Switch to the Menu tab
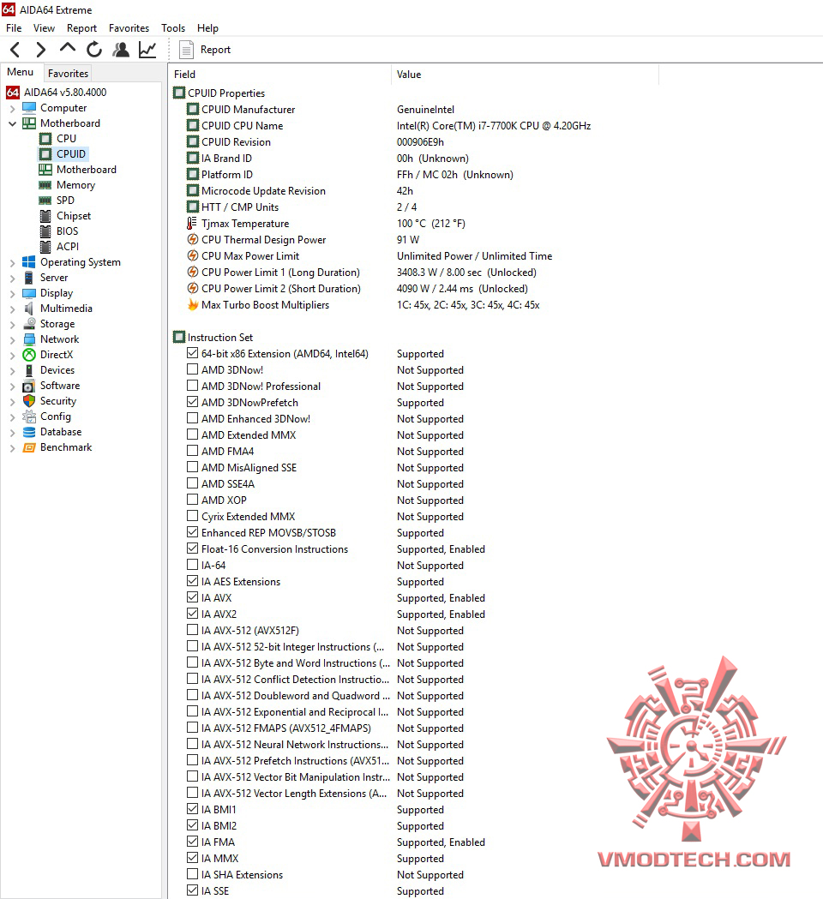 21,72
